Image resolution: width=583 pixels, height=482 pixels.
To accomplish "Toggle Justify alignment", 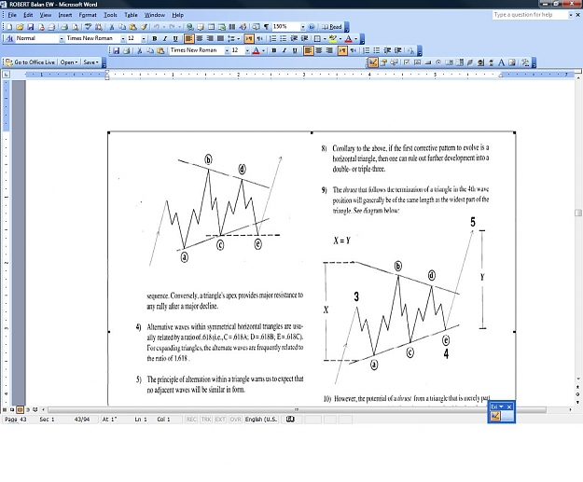I will pyautogui.click(x=220, y=38).
